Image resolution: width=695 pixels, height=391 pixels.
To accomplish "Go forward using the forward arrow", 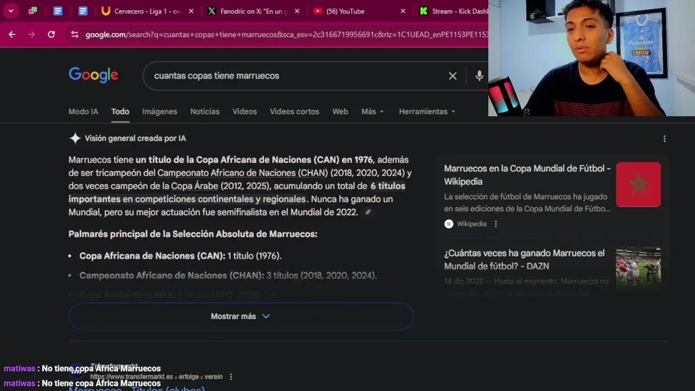I will (x=31, y=34).
